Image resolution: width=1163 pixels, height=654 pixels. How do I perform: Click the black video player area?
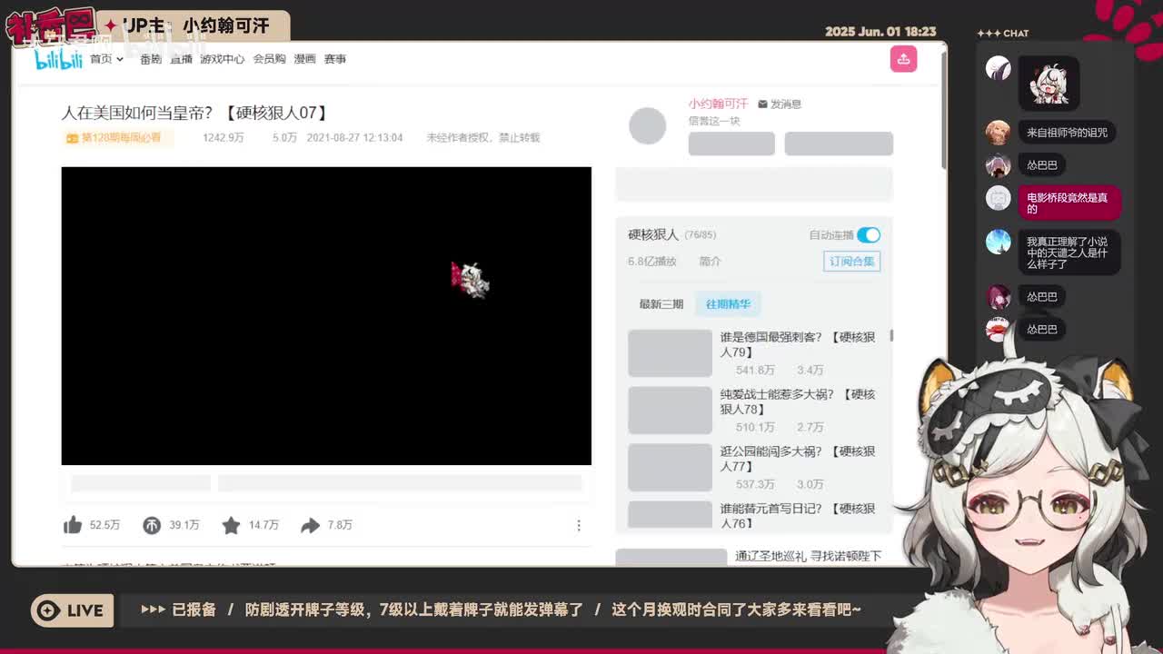pyautogui.click(x=326, y=316)
